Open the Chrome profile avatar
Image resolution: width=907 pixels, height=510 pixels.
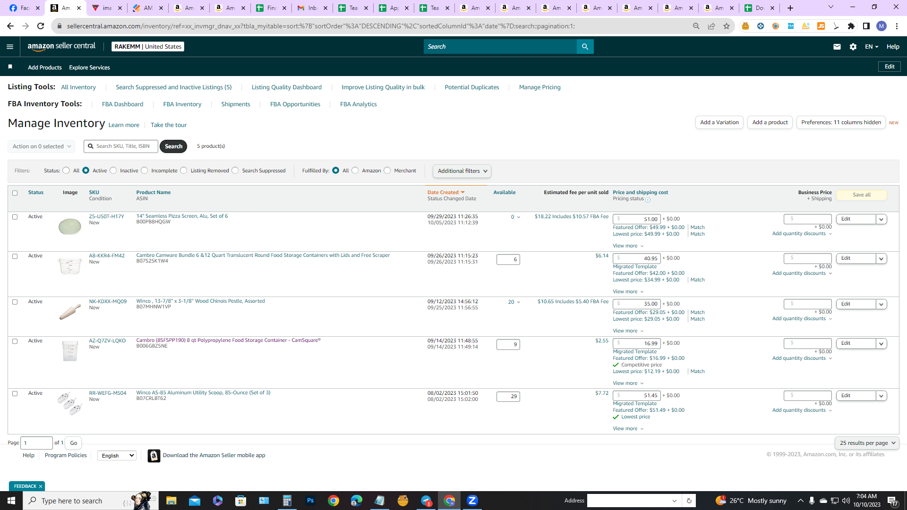pyautogui.click(x=881, y=26)
